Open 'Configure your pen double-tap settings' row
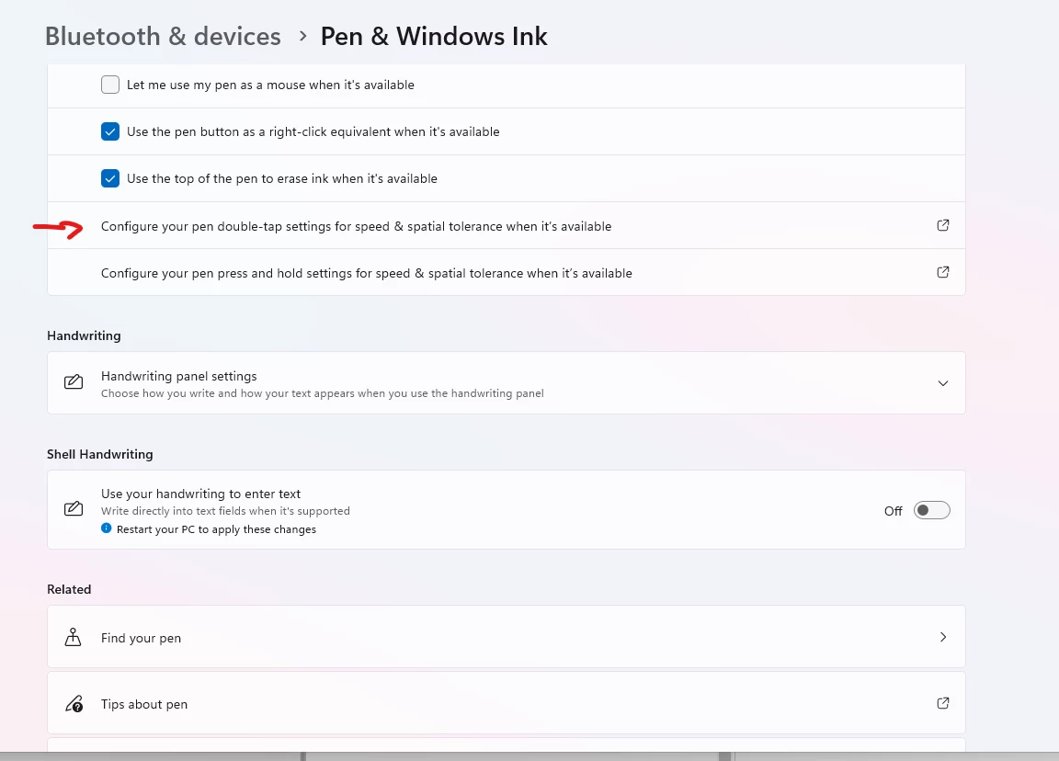 pos(507,225)
